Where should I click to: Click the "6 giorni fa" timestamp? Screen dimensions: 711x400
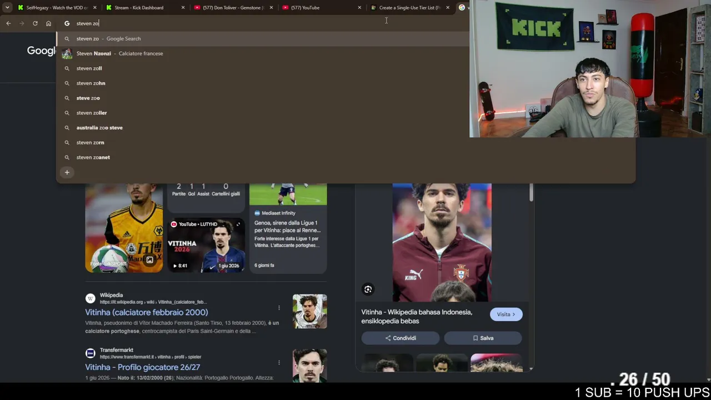[x=264, y=265]
